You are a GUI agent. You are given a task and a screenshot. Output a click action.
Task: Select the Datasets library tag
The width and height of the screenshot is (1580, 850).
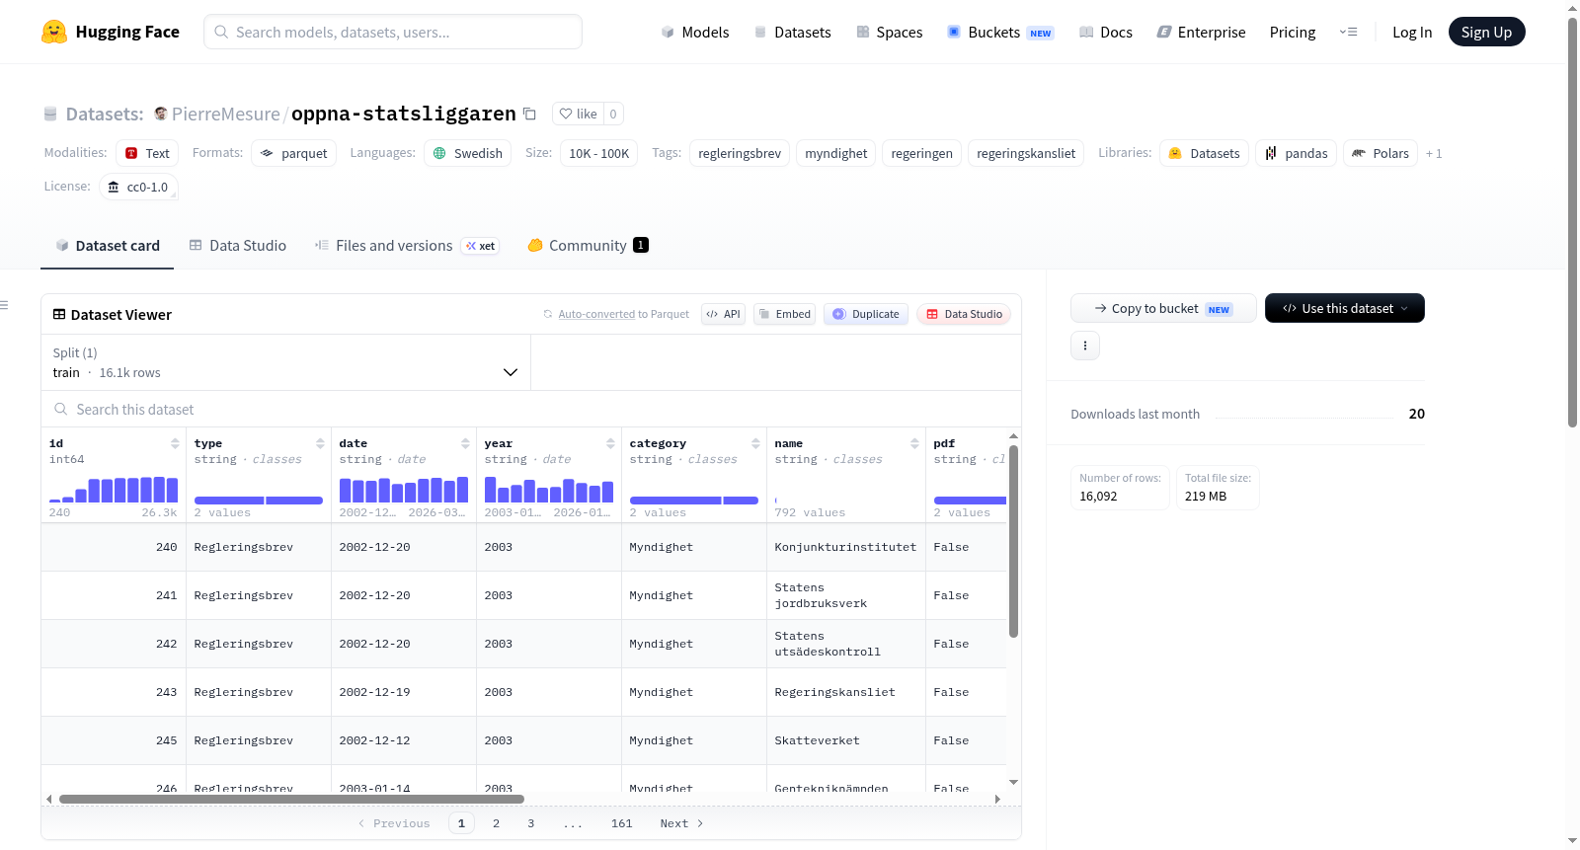click(x=1204, y=153)
